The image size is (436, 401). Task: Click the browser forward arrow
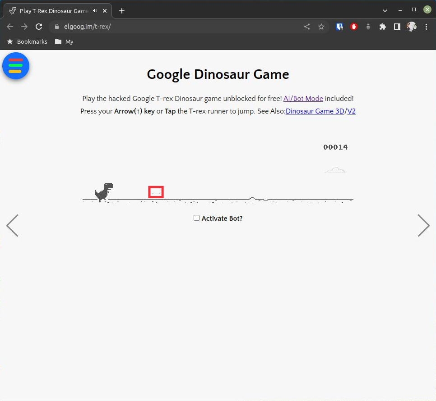coord(24,27)
